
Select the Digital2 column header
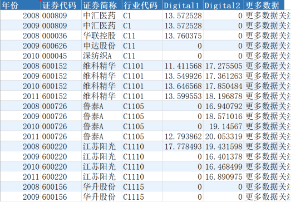pos(224,5)
